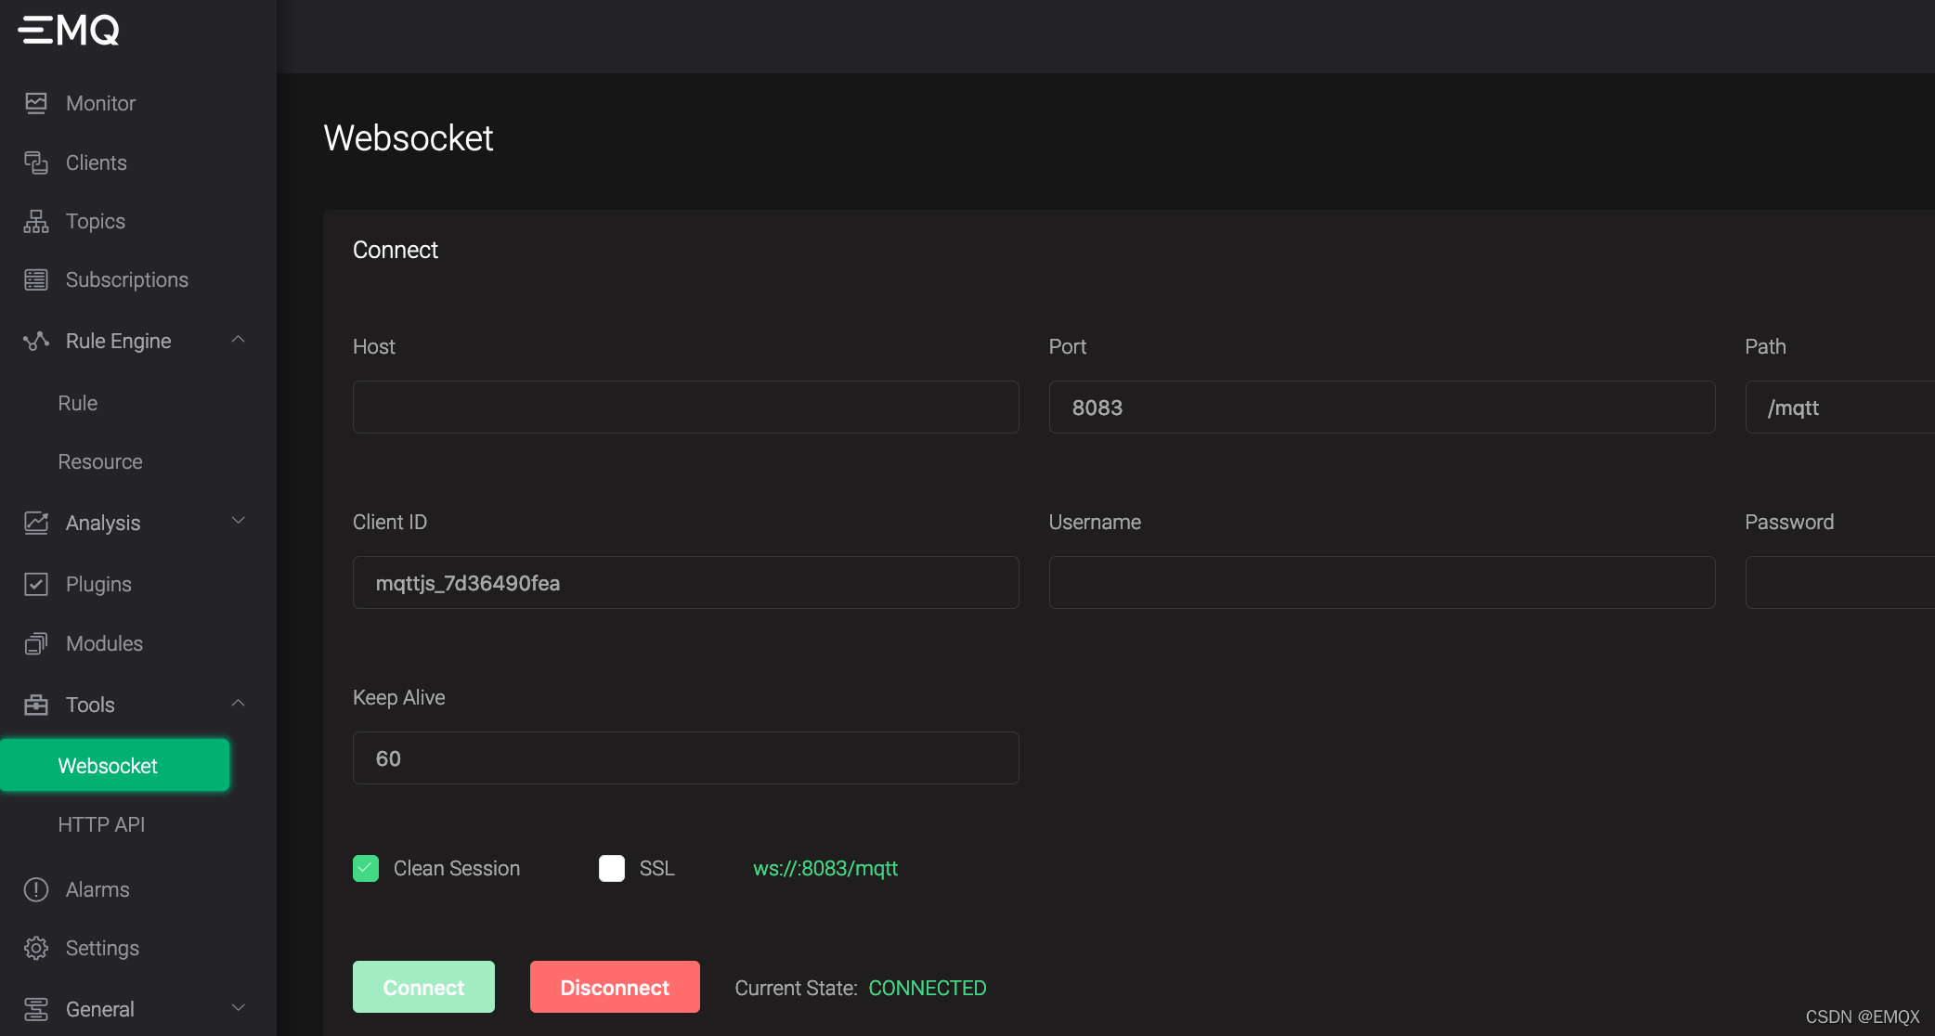Image resolution: width=1935 pixels, height=1036 pixels.
Task: Select the Rule Engine icon
Action: click(x=35, y=341)
